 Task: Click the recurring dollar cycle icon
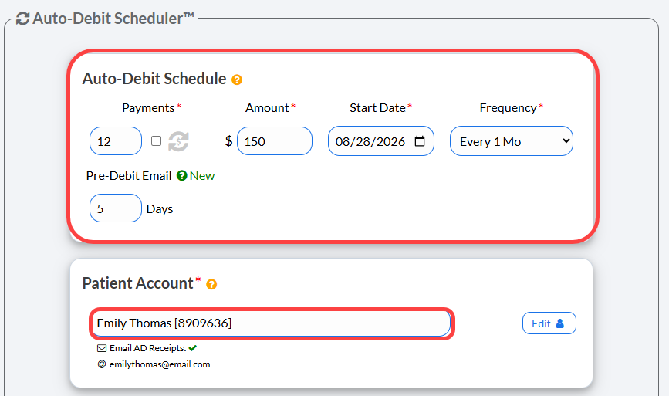click(178, 141)
